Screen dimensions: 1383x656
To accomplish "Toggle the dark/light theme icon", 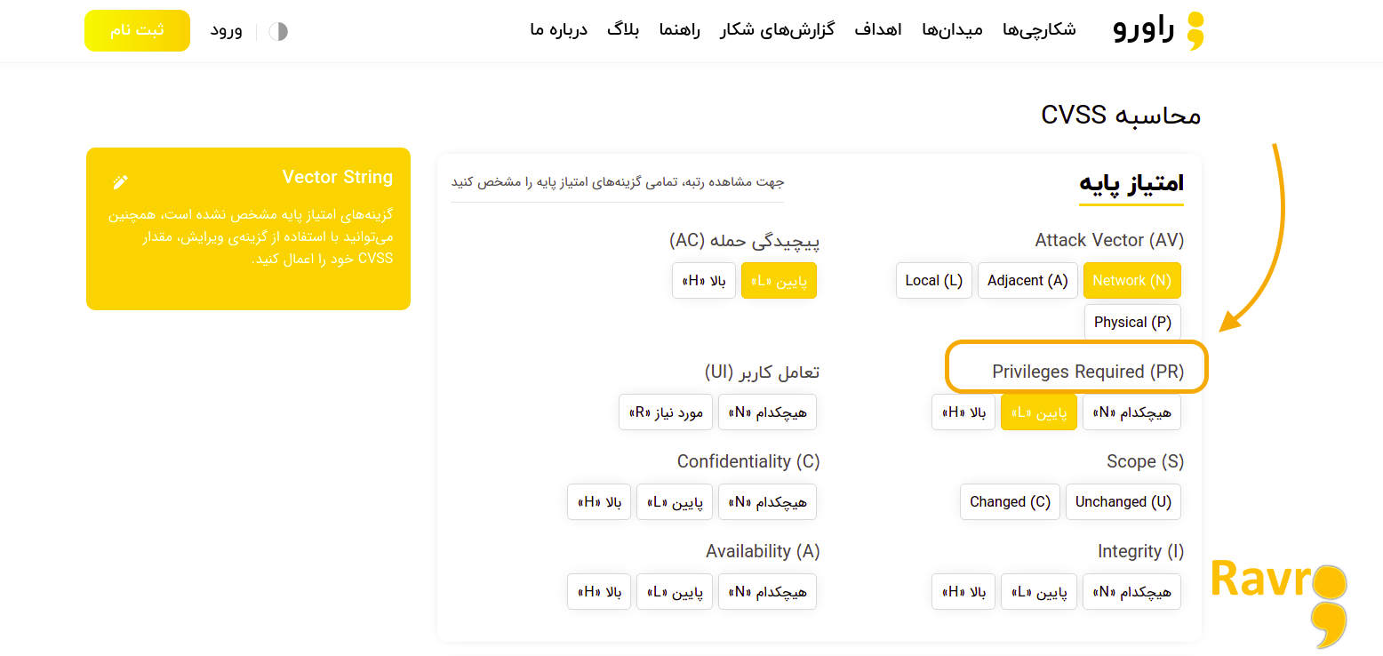I will [x=278, y=31].
